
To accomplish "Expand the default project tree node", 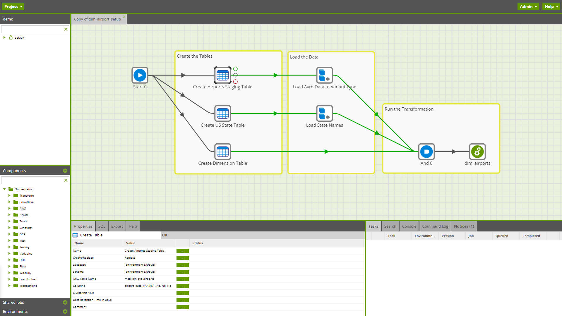I will (x=4, y=37).
